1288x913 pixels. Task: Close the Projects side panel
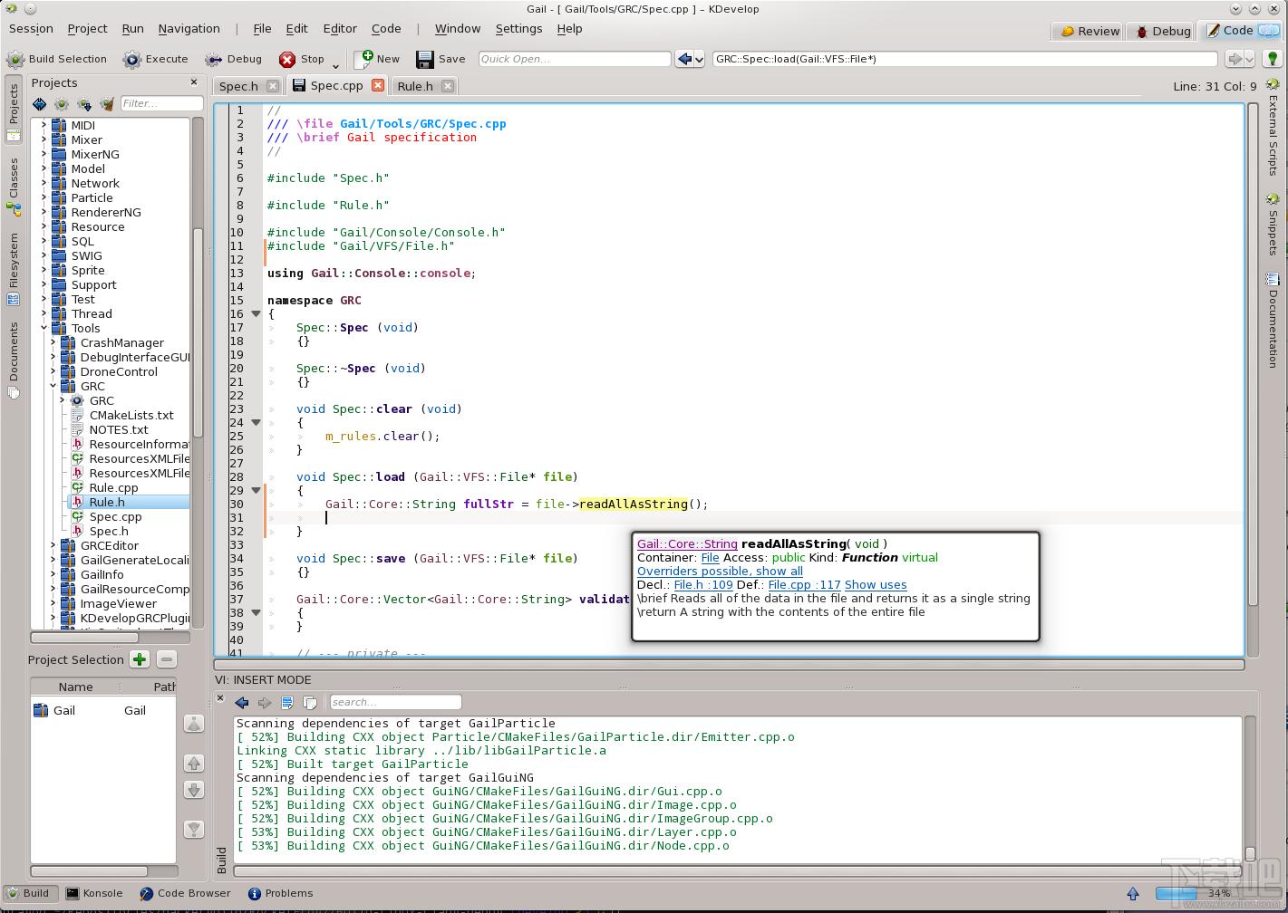tap(193, 82)
